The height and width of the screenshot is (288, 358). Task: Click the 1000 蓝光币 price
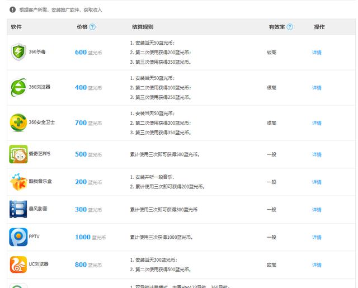tap(91, 237)
